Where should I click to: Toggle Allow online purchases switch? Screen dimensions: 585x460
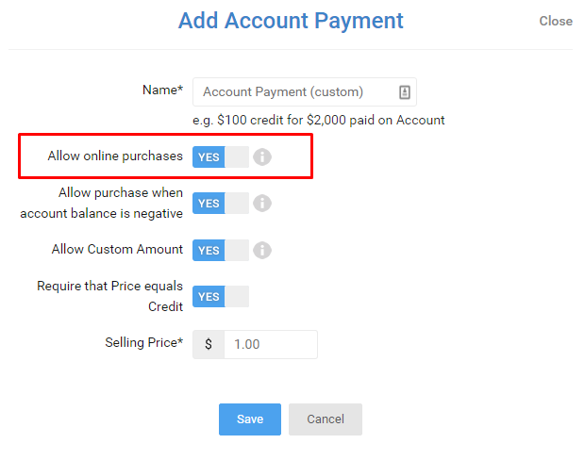pos(221,156)
